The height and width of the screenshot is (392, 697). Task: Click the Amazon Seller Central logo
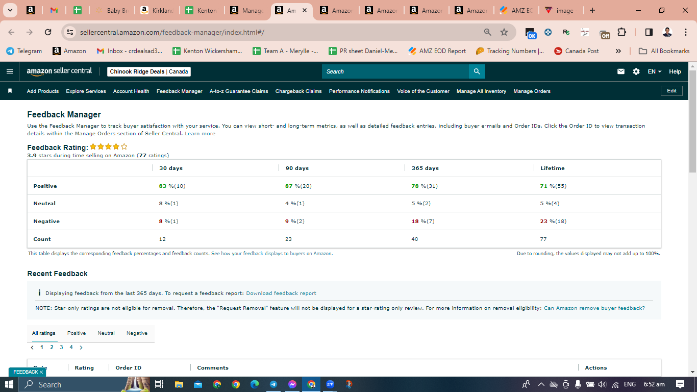point(59,71)
